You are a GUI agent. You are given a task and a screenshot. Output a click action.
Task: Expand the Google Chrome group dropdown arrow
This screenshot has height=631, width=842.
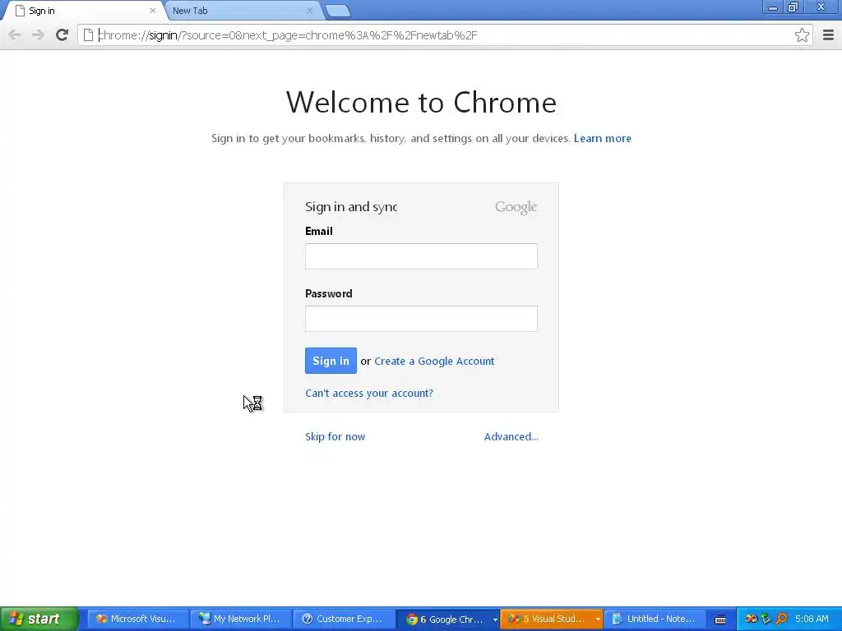point(495,619)
